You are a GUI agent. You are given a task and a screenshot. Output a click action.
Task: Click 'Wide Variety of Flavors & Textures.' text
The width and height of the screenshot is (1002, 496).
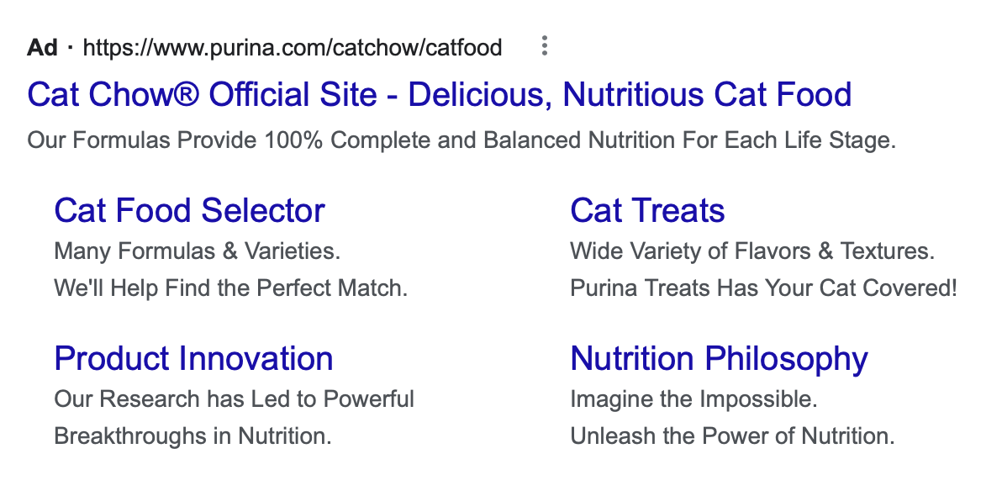[x=752, y=251]
